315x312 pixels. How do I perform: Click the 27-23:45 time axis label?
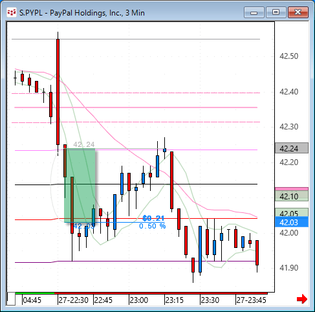pyautogui.click(x=251, y=300)
